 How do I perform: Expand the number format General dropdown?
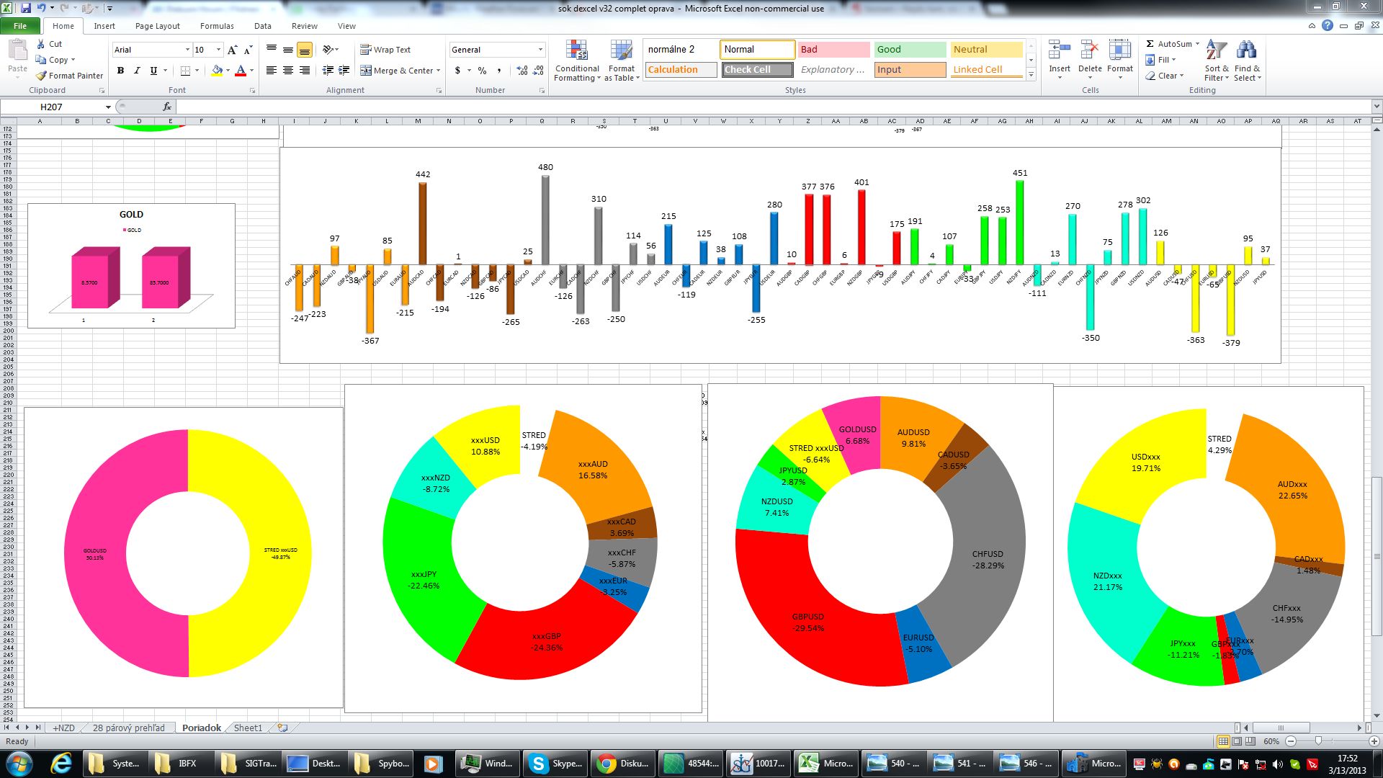coord(540,50)
